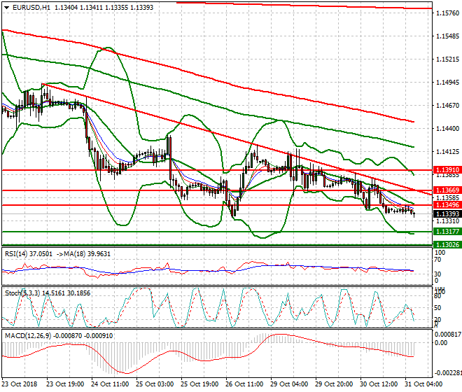Select the 24 Oct 11:00 time axis label
The image size is (462, 392).
110,384
